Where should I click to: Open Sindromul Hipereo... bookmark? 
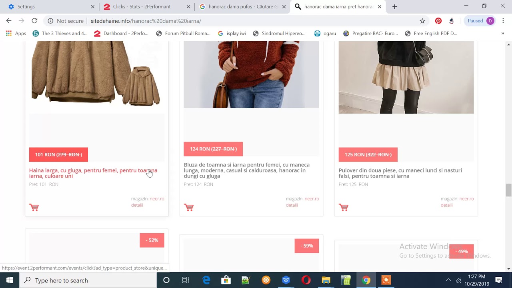280,34
